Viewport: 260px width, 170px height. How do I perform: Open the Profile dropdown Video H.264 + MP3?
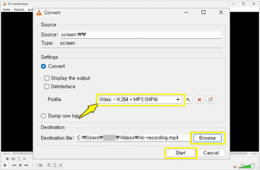(x=140, y=99)
